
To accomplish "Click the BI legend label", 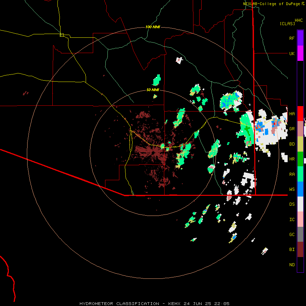I will 292,250.
